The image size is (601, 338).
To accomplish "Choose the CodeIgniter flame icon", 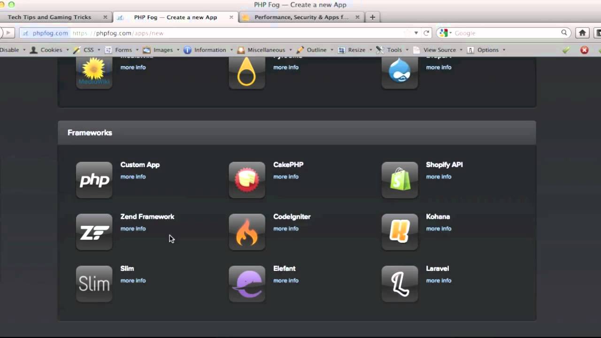I will pos(247,232).
